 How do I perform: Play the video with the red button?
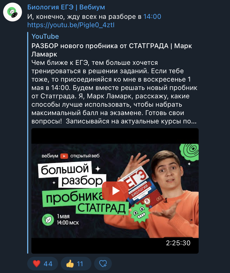pyautogui.click(x=115, y=191)
